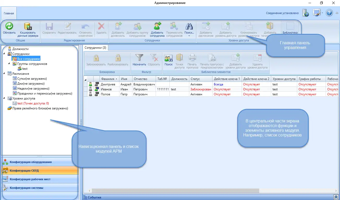Click the Печать пропуска printer icon
The image size is (340, 200).
pos(192,58)
